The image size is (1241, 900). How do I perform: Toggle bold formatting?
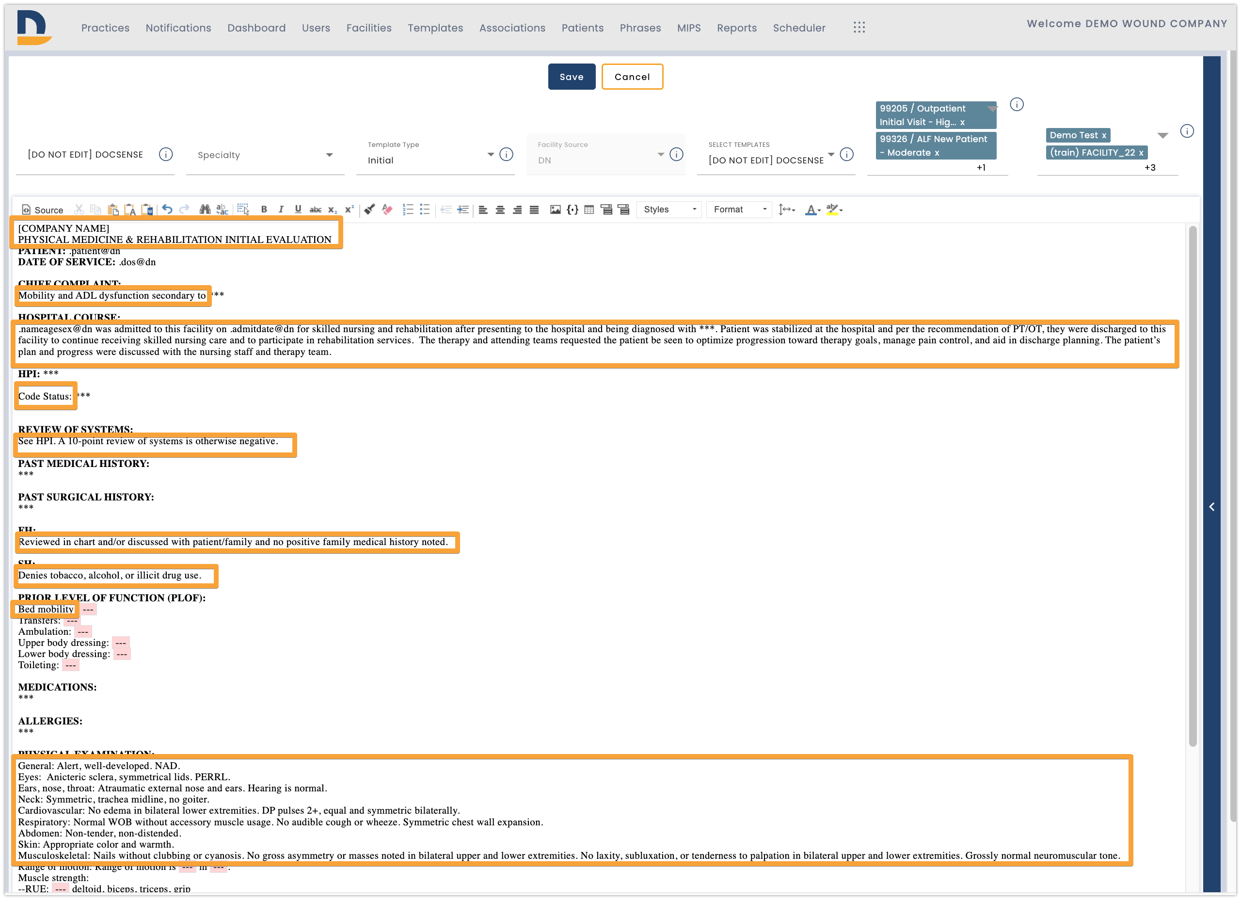click(x=264, y=209)
